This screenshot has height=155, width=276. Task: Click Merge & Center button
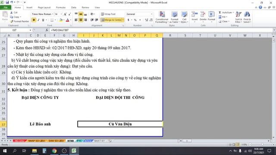(111, 20)
